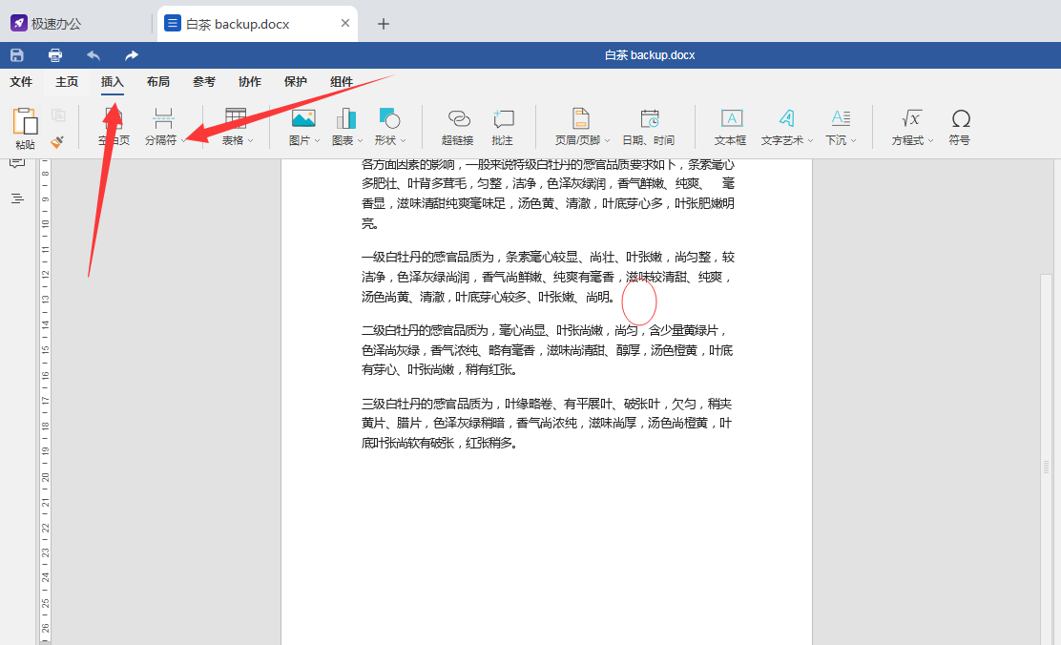Click in the paragraph starting 三级白牡丹
The height and width of the screenshot is (645, 1061).
[x=548, y=424]
